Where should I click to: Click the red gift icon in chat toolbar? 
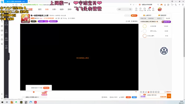148,92
